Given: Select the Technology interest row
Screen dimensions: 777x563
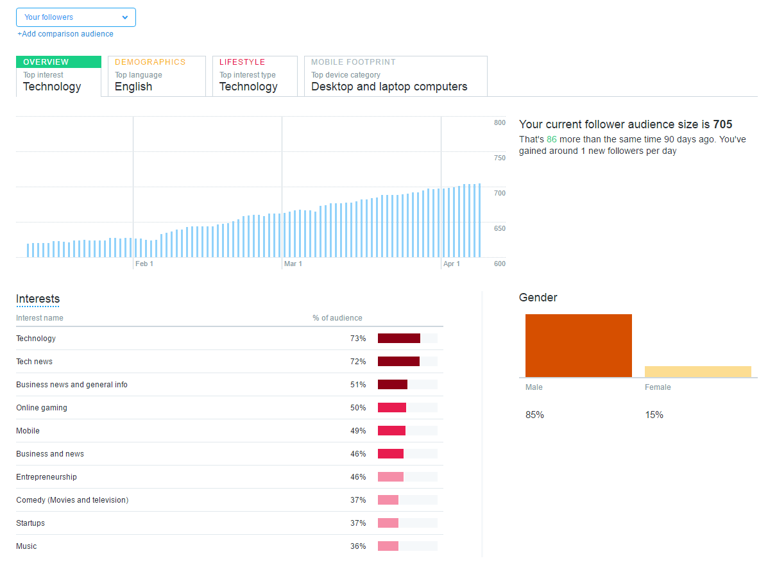Looking at the screenshot, I should pyautogui.click(x=229, y=339).
